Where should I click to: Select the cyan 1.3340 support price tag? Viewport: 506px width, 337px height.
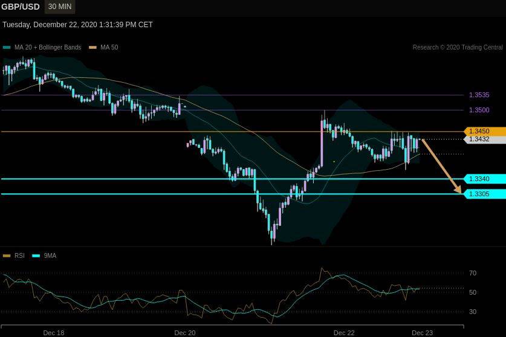pyautogui.click(x=485, y=179)
